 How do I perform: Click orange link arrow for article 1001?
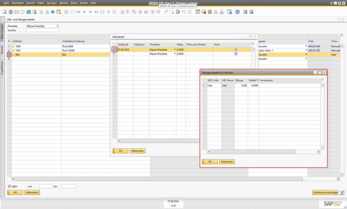13,51
